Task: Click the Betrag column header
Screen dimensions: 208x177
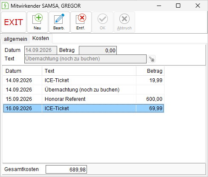Action: pyautogui.click(x=150, y=71)
